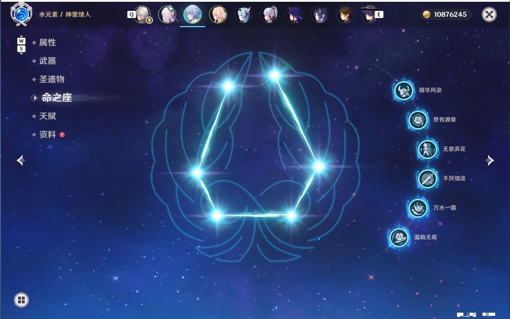Open the 圣遗物 artifacts menu

(52, 79)
